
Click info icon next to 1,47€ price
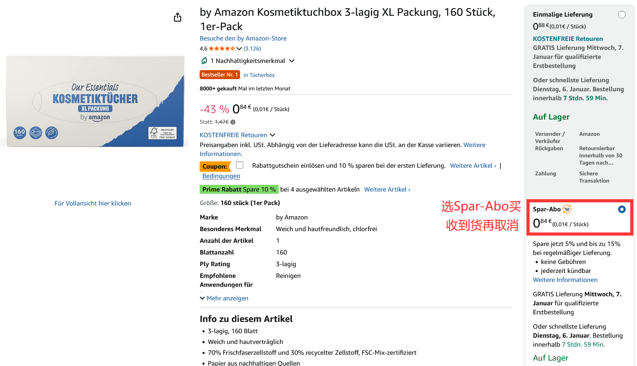tap(233, 122)
